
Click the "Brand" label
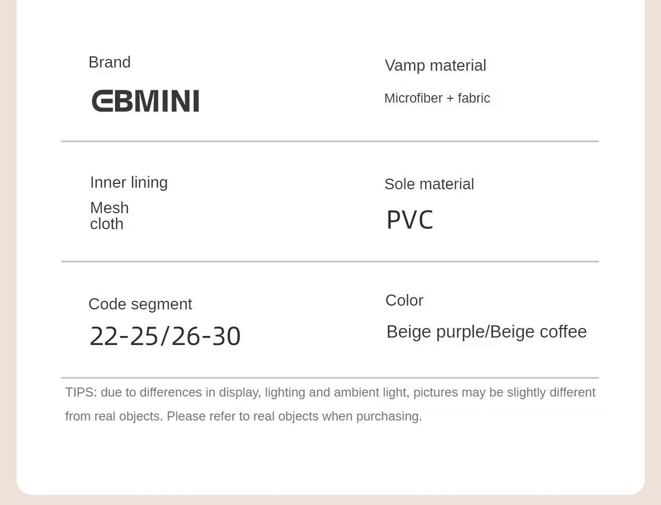pyautogui.click(x=110, y=62)
